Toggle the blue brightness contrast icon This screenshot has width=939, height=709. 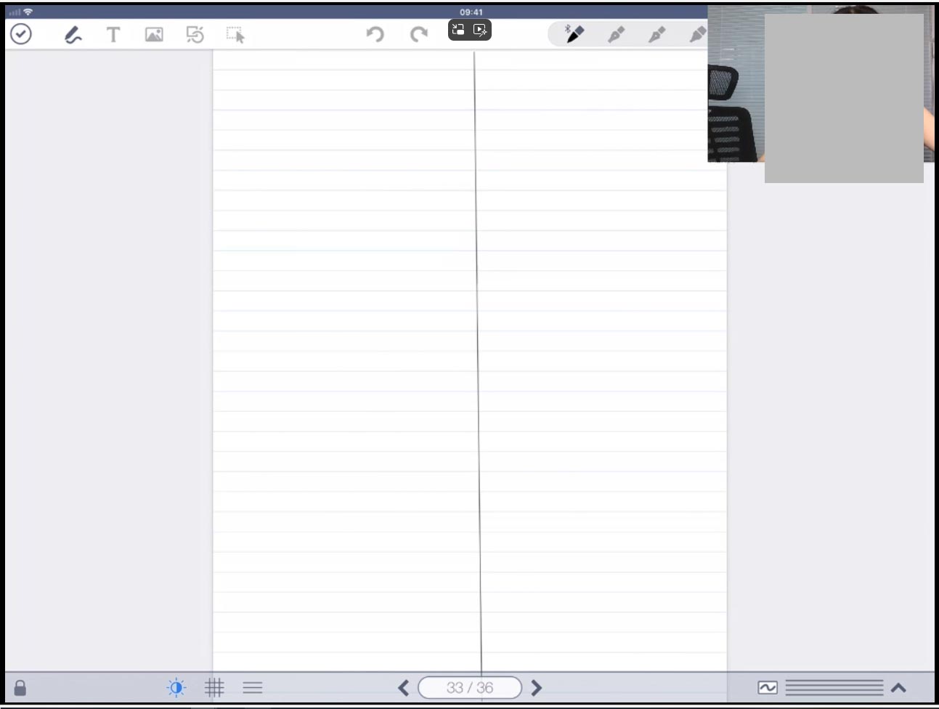pyautogui.click(x=176, y=687)
